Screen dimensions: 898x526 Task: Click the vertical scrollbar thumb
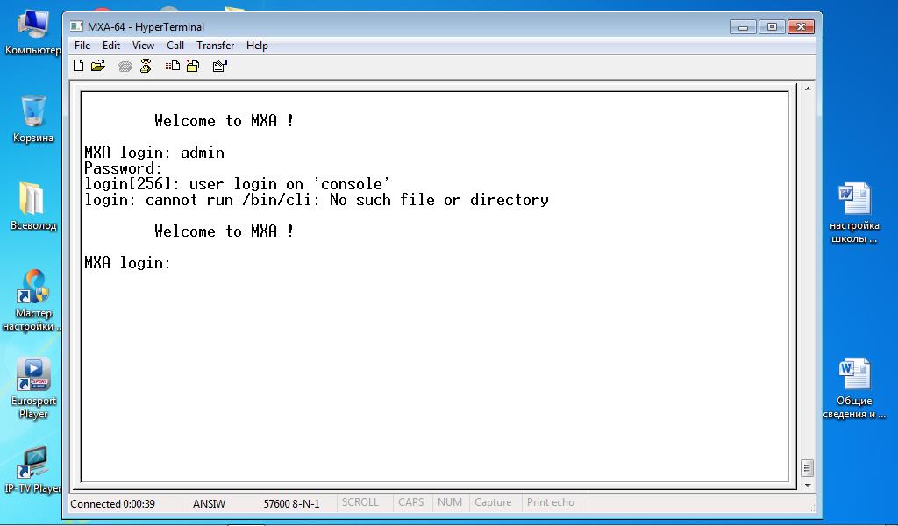coord(807,468)
